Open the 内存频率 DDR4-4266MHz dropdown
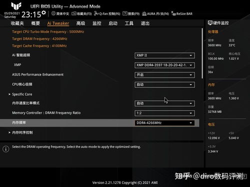The image size is (250, 187). click(164, 123)
